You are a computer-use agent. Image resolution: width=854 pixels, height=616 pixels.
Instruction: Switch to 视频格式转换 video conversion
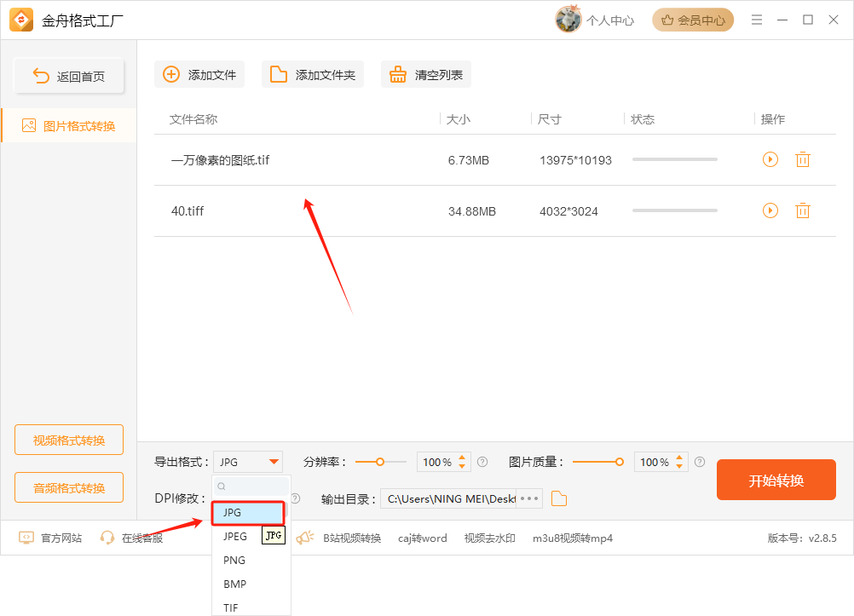tap(69, 440)
